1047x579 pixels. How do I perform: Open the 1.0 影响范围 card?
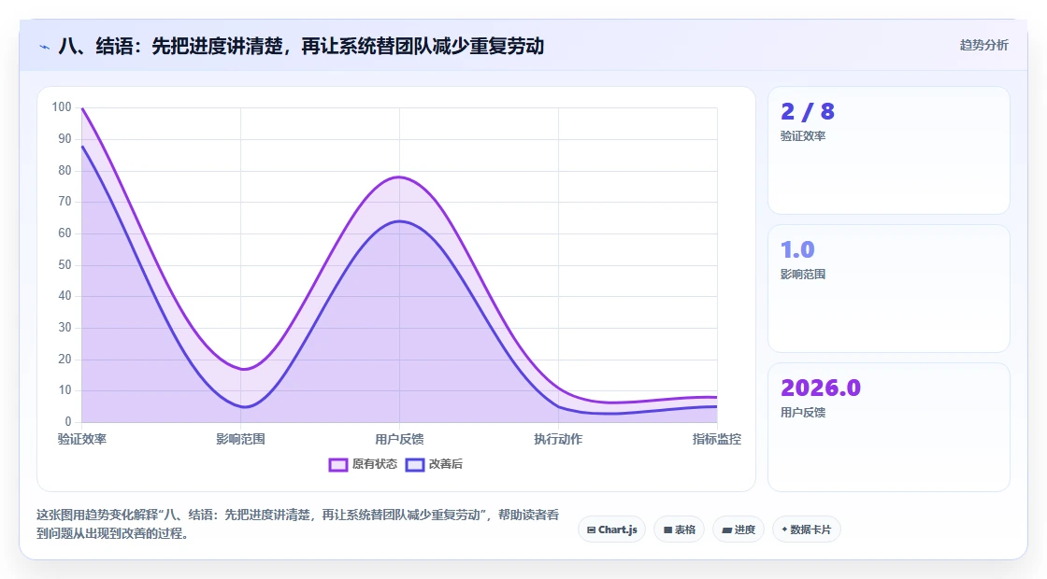point(889,289)
